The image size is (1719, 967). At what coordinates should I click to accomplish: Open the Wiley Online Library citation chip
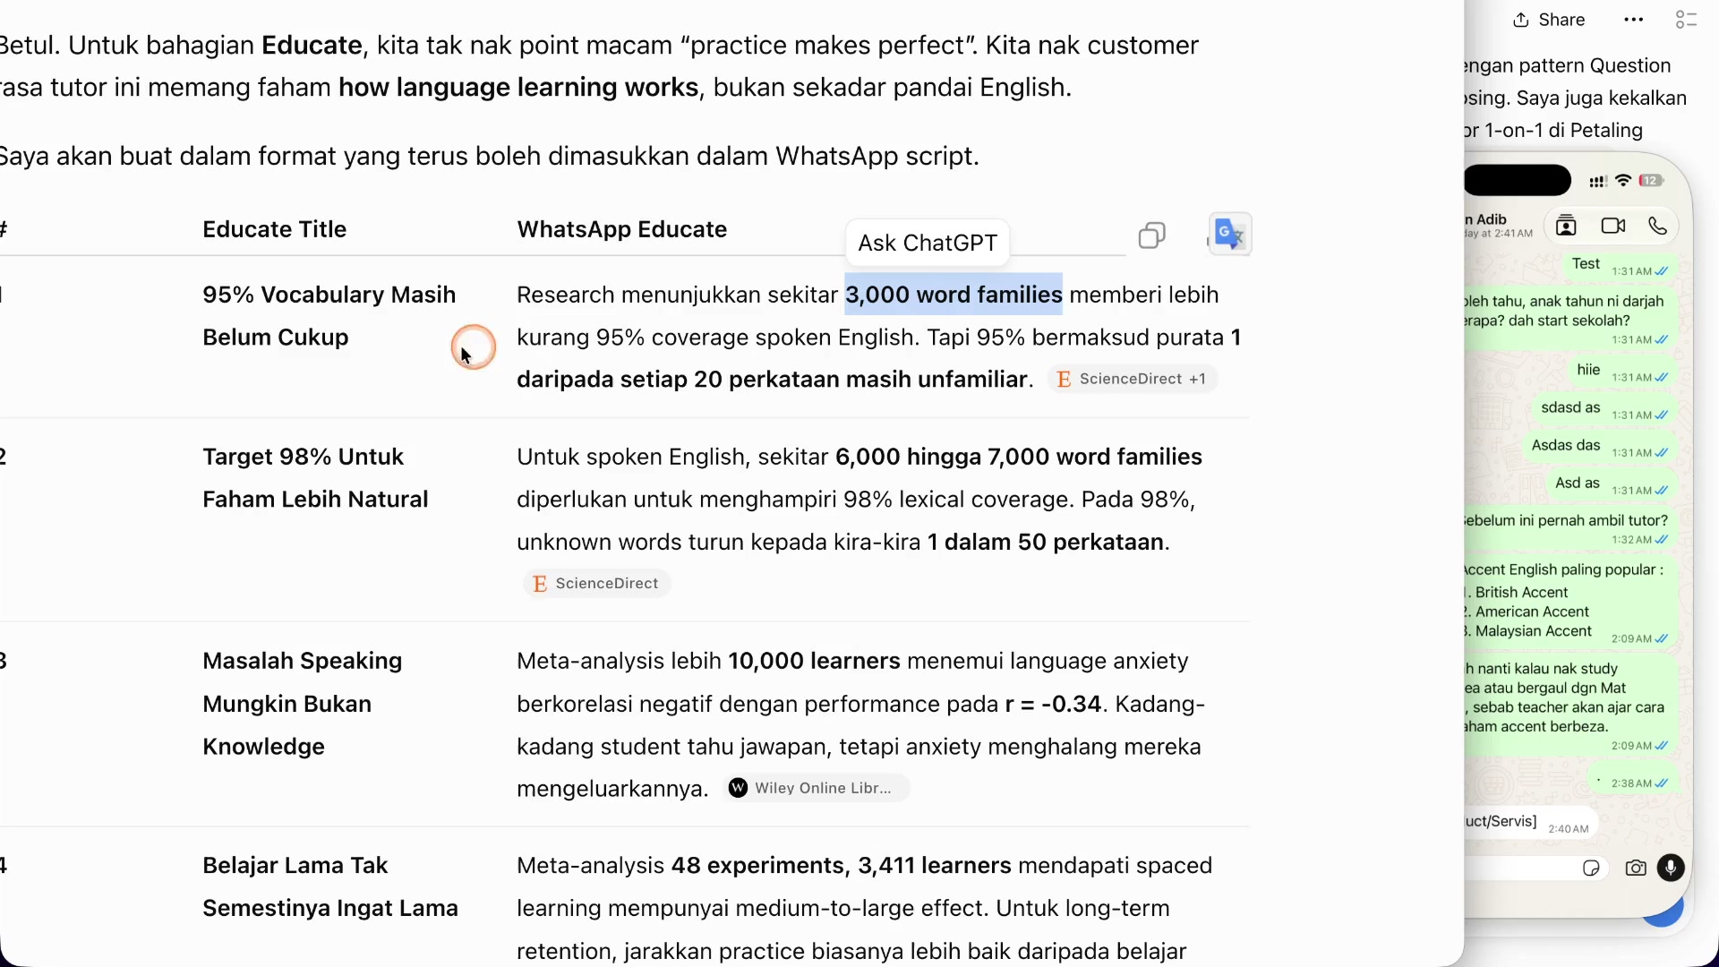[x=816, y=788]
